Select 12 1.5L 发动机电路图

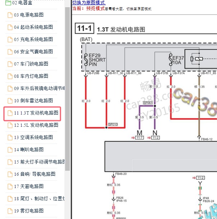36,125
